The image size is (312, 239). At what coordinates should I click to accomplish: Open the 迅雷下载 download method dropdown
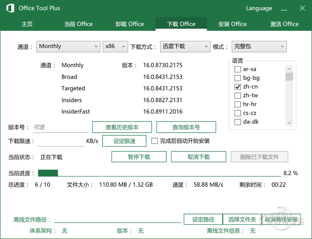tap(185, 46)
